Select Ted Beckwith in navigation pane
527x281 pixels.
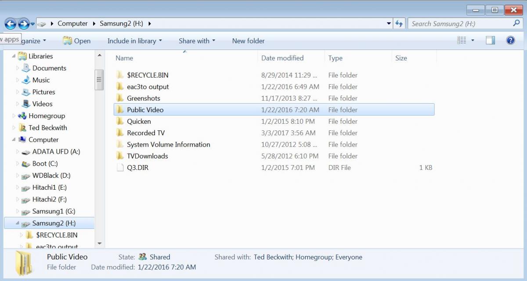click(48, 128)
